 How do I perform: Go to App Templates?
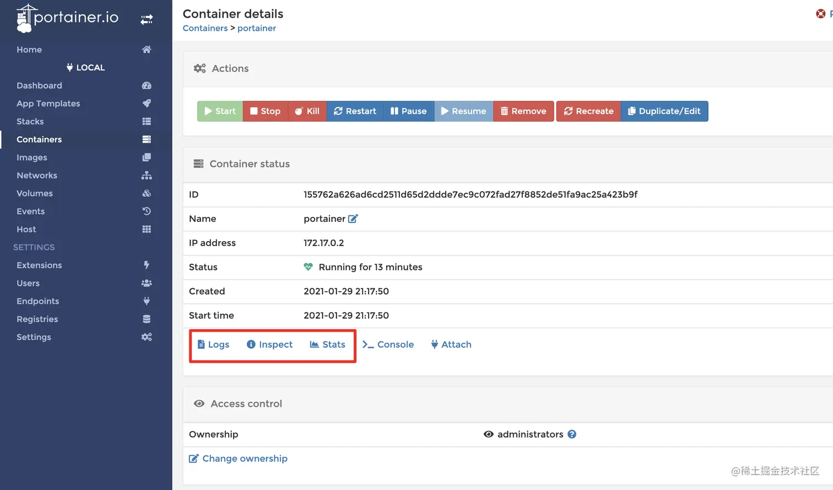(x=48, y=104)
